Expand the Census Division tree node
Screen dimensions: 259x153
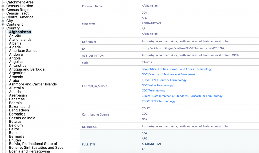pyautogui.click(x=3, y=6)
